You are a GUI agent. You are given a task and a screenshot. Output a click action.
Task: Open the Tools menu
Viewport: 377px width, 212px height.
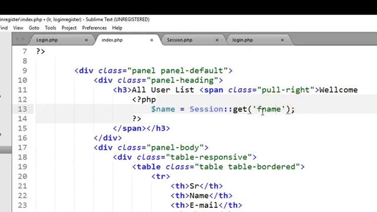(51, 28)
